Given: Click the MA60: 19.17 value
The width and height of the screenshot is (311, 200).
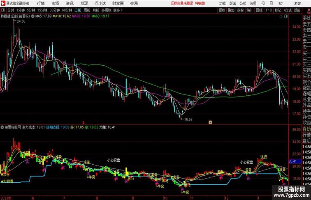Looking at the screenshot, I should tap(100, 16).
